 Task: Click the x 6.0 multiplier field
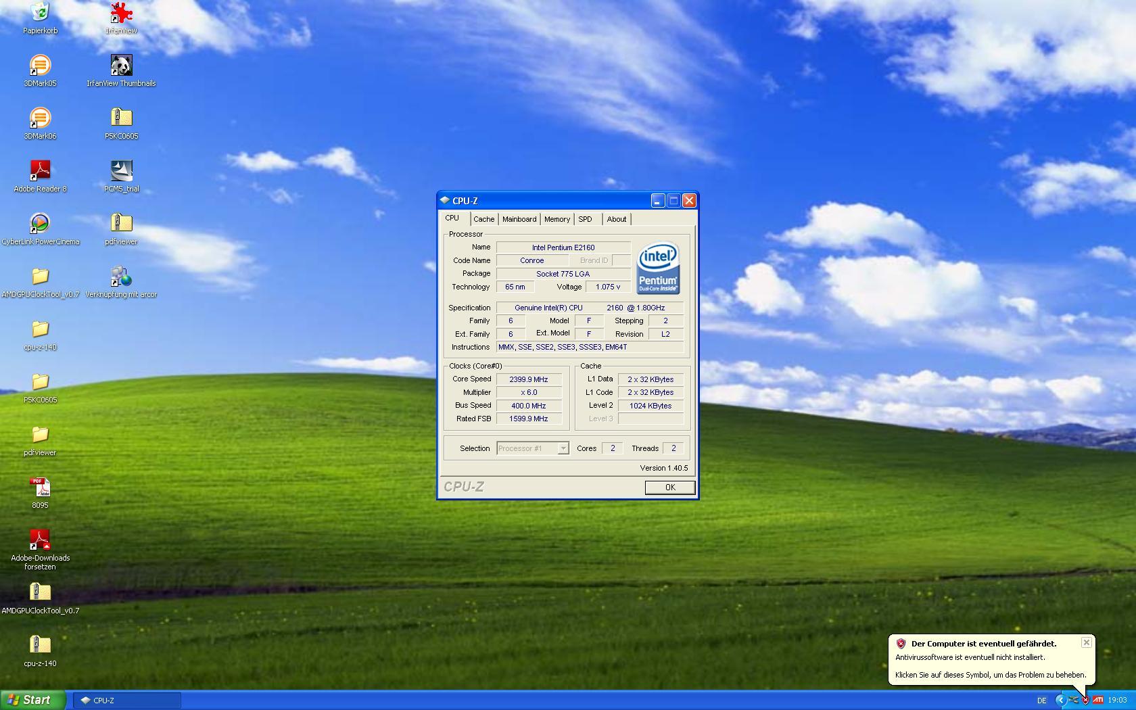point(529,392)
